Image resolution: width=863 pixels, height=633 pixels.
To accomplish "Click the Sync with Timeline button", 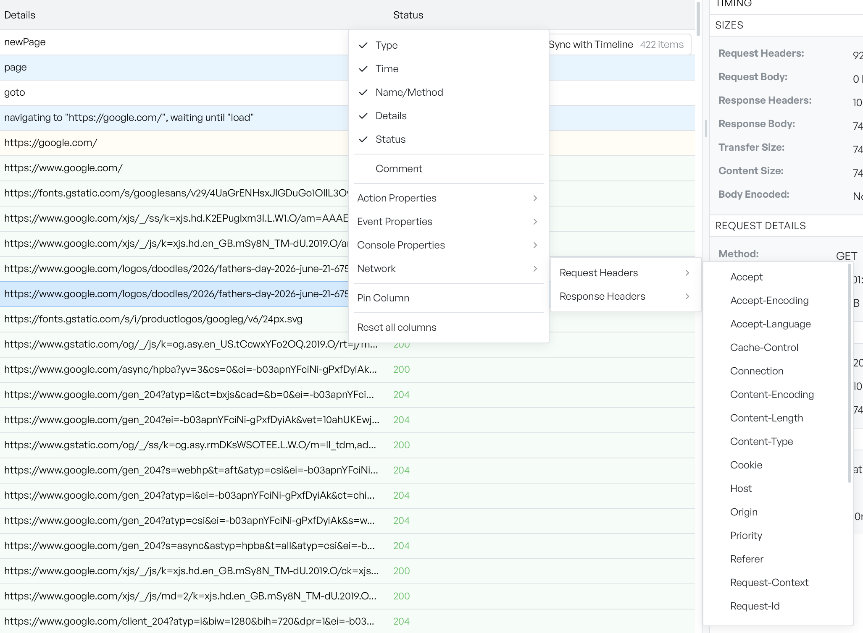I will click(x=591, y=44).
